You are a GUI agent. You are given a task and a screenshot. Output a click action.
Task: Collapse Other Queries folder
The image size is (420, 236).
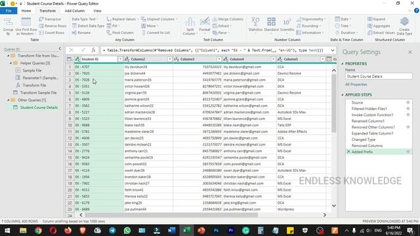click(x=9, y=100)
